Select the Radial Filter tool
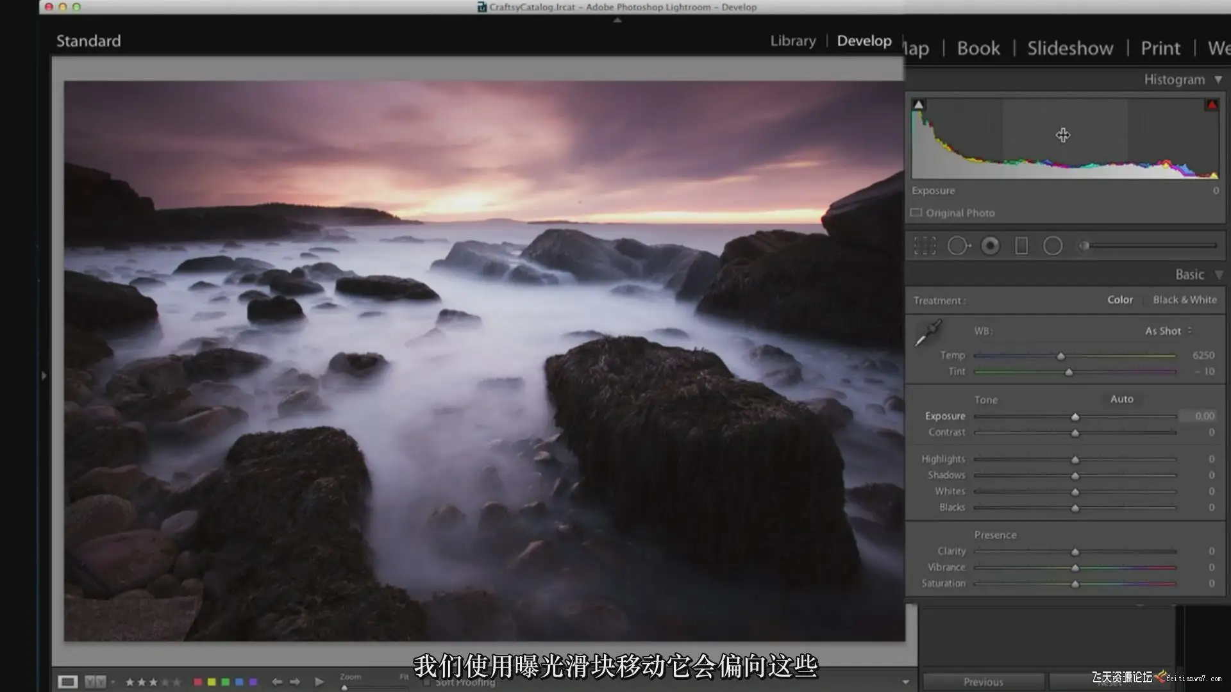This screenshot has height=692, width=1231. pyautogui.click(x=1053, y=246)
